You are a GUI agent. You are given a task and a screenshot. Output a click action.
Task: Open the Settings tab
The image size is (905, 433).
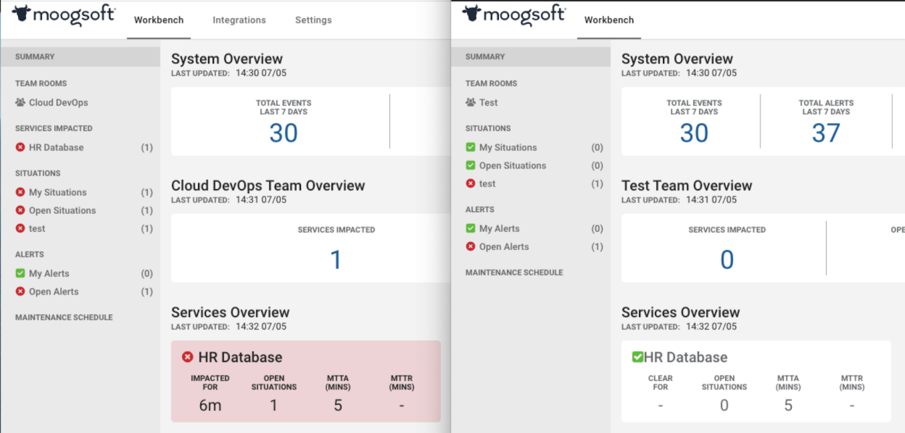coord(313,20)
